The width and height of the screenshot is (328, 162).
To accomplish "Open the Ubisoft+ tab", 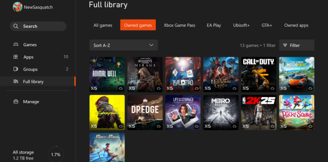I will coord(241,26).
